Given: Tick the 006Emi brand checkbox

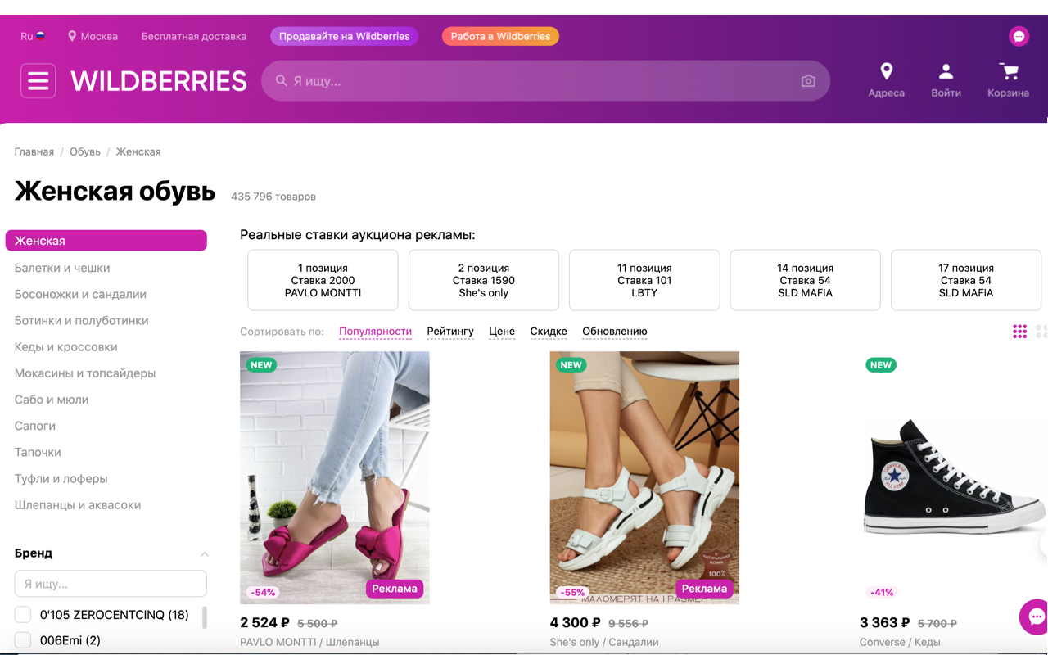Looking at the screenshot, I should point(23,640).
